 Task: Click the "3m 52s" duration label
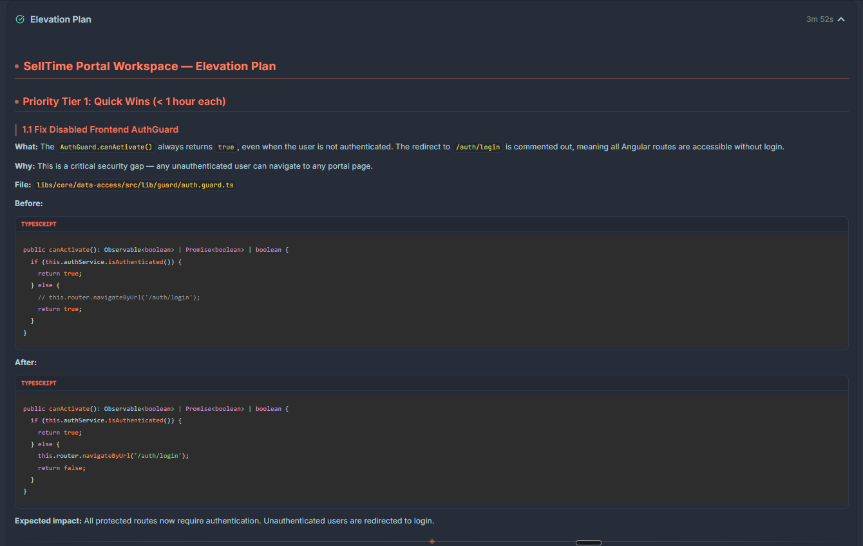(x=820, y=19)
